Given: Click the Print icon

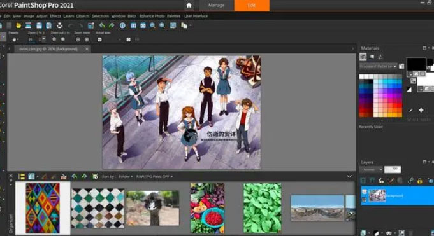Looking at the screenshot, I should (x=59, y=25).
